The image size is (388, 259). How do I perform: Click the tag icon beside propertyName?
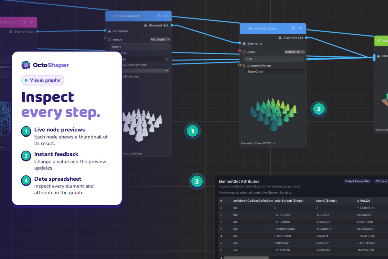[244, 65]
